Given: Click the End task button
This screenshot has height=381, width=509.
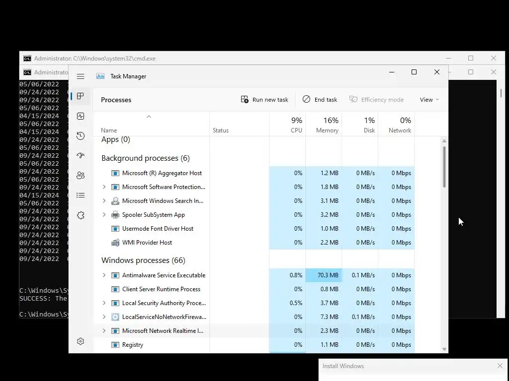Looking at the screenshot, I should tap(320, 99).
